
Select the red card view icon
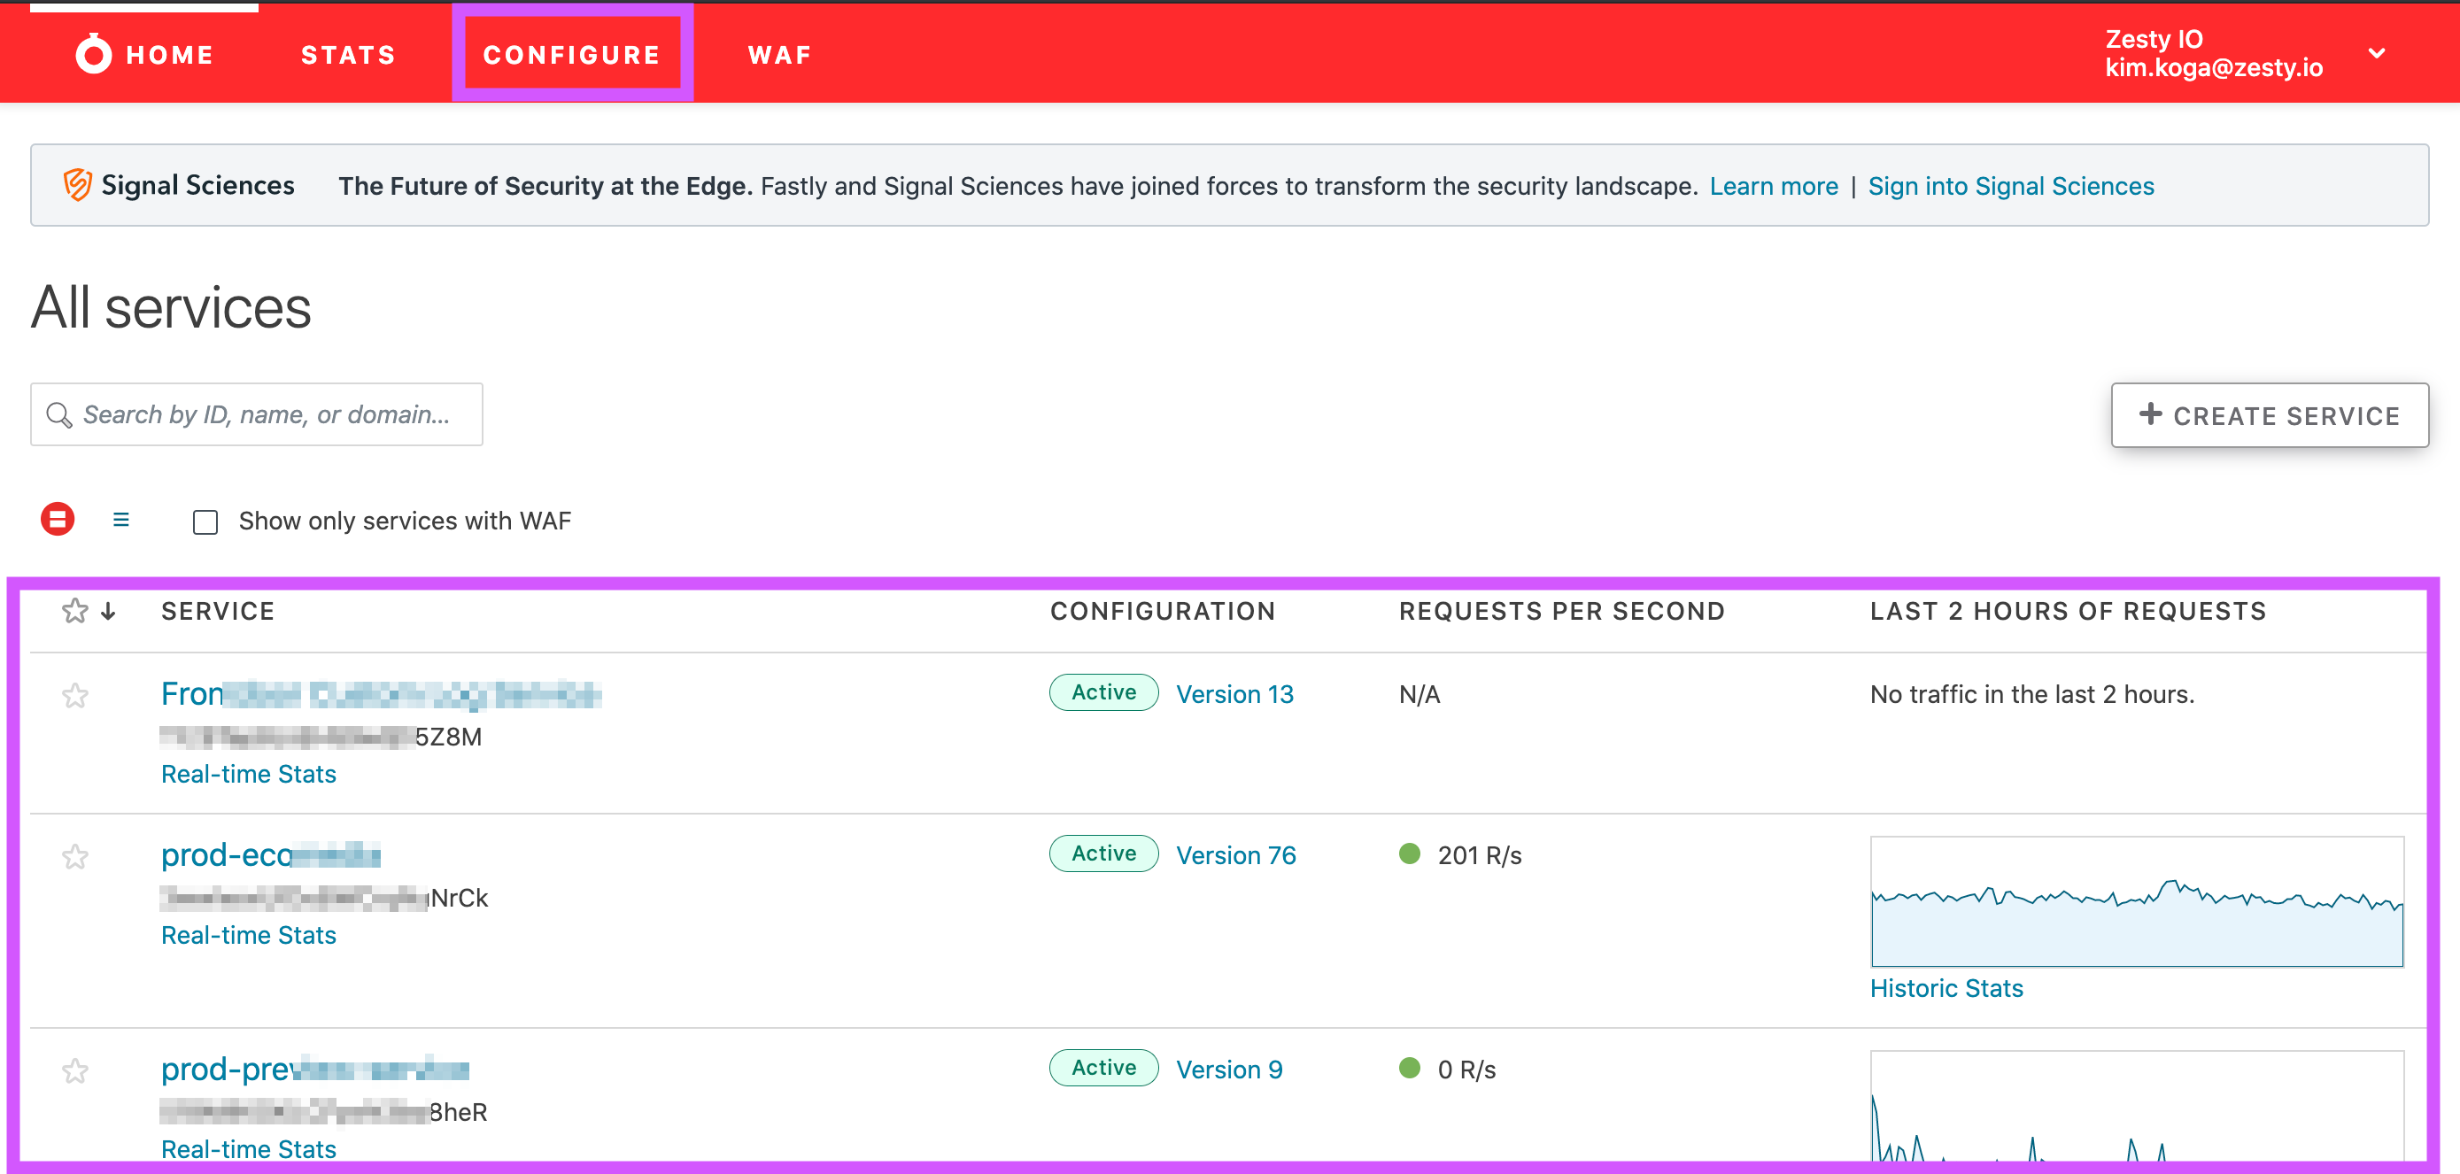point(58,519)
